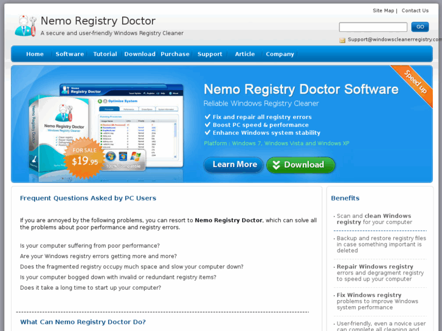This screenshot has width=442, height=331.
Task: Click the software screenshot in banner
Action: tap(122, 125)
